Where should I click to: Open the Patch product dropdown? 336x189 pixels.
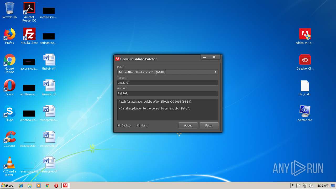(x=167, y=72)
